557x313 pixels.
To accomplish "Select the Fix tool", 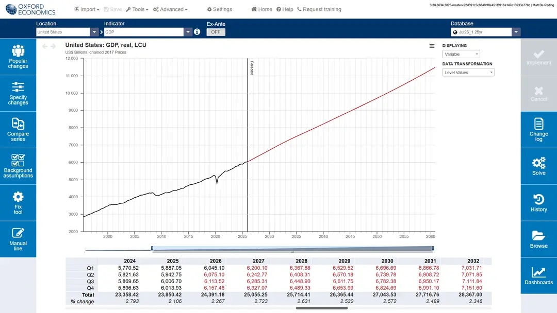I will click(x=18, y=203).
